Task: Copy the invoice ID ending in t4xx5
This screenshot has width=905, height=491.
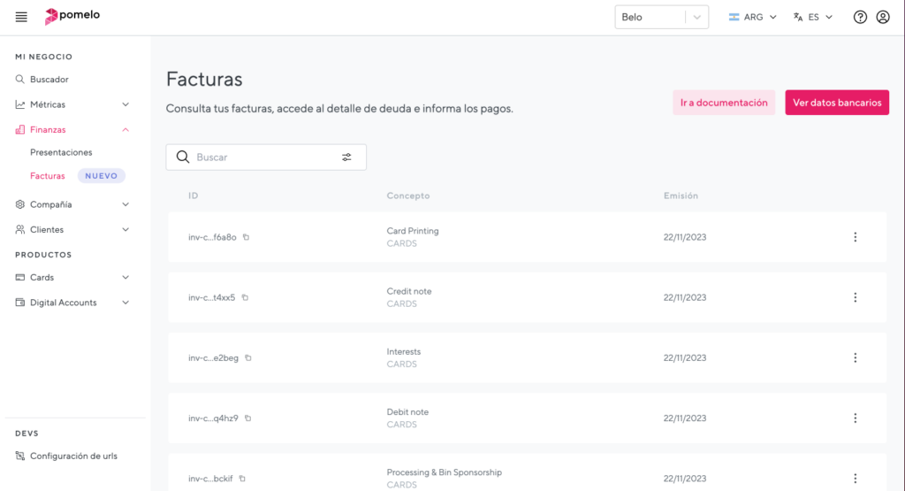Action: pos(245,297)
